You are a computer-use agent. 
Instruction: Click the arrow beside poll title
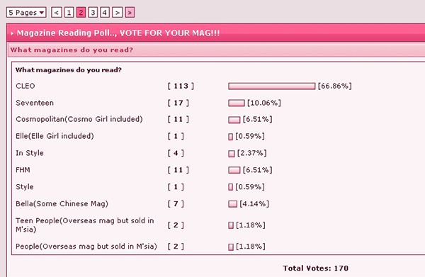(x=12, y=33)
